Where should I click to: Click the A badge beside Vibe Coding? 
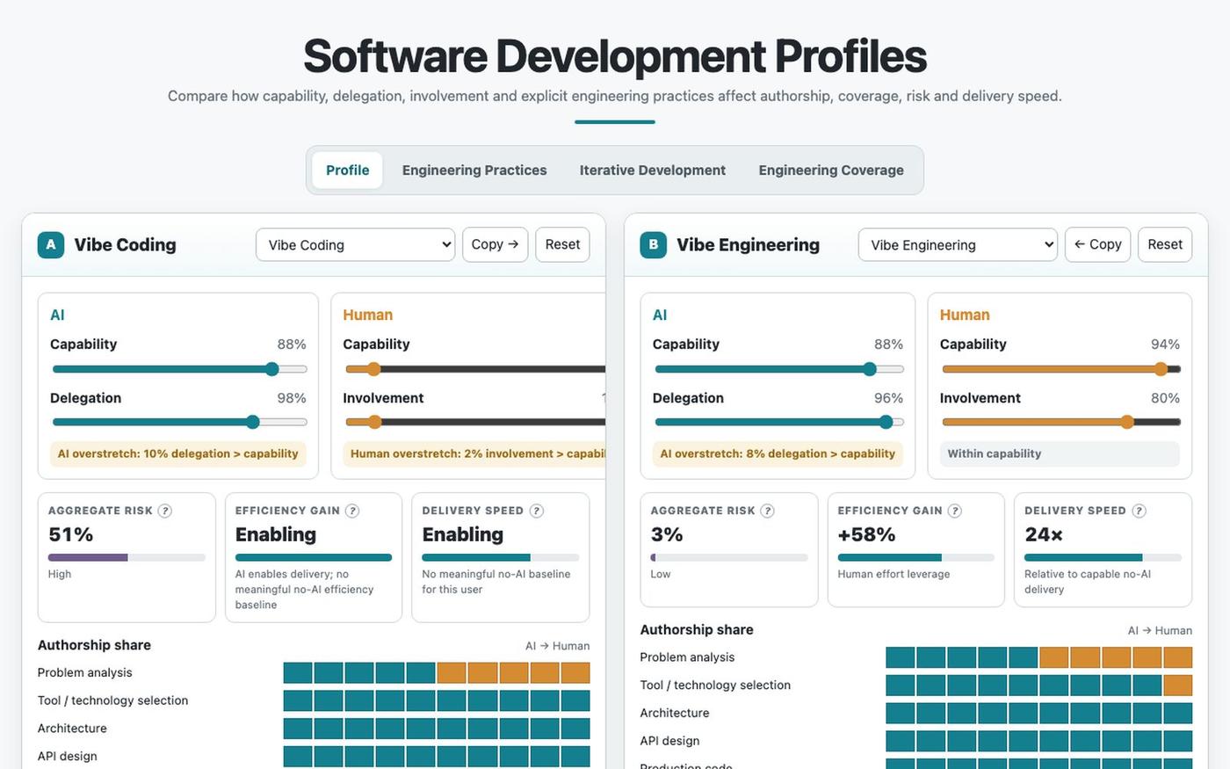coord(51,244)
